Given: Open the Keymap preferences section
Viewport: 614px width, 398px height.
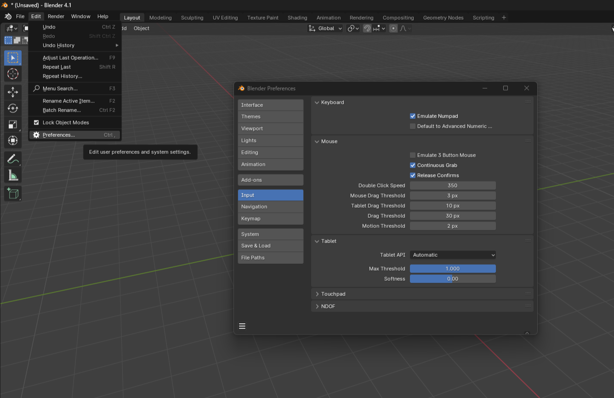Looking at the screenshot, I should coord(271,219).
